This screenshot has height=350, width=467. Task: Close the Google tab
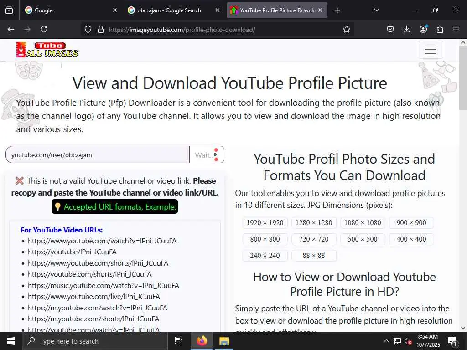(x=115, y=10)
